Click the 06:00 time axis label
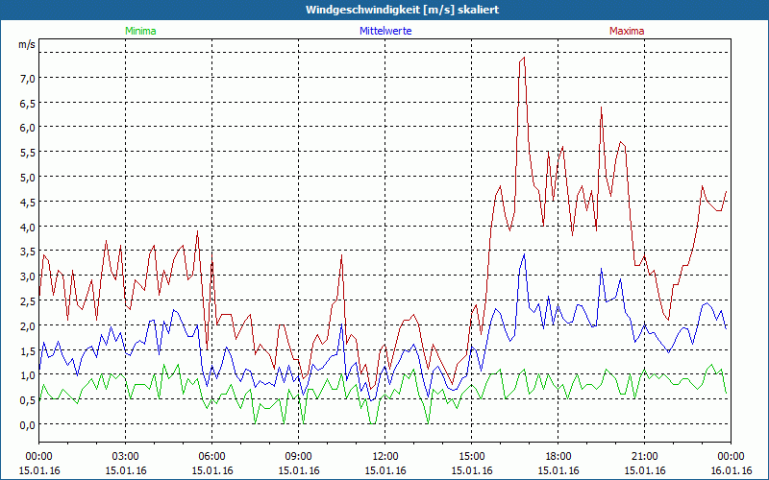This screenshot has width=769, height=480. [211, 457]
